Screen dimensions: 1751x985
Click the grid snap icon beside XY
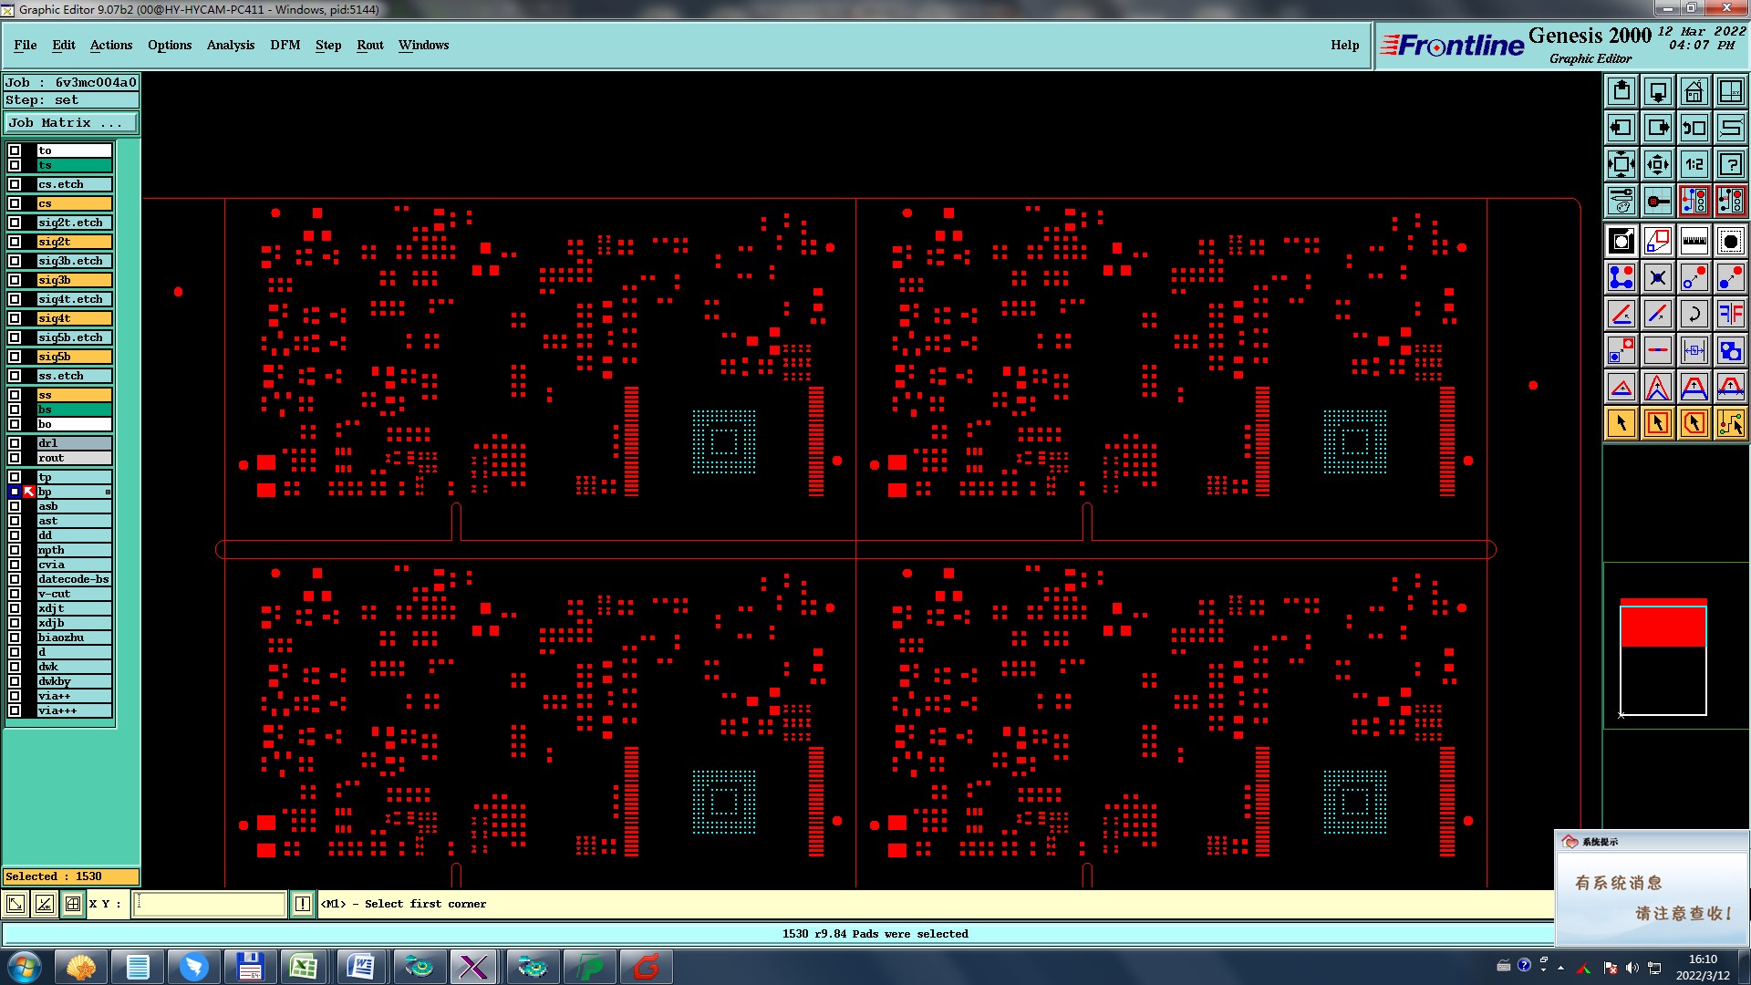(x=73, y=904)
